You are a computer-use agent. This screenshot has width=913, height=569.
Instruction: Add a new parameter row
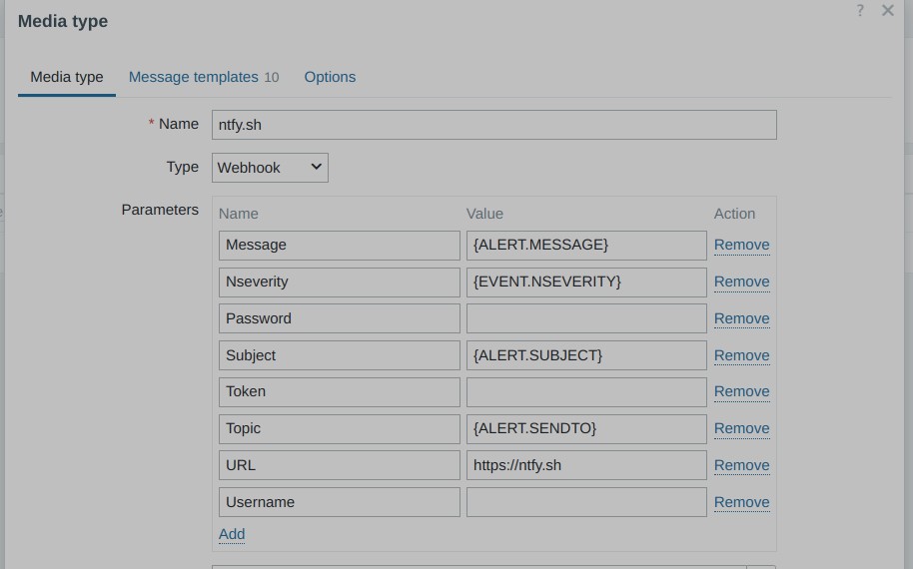(232, 534)
